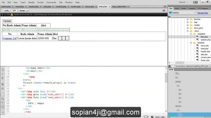Click the restore documents icon on the tab bar
The width and height of the screenshot is (211, 118).
165,7
